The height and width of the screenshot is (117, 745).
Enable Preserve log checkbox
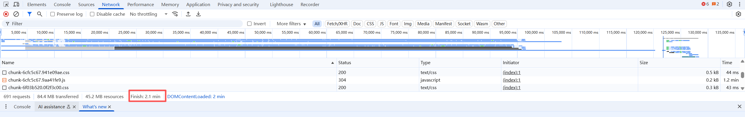pos(52,14)
